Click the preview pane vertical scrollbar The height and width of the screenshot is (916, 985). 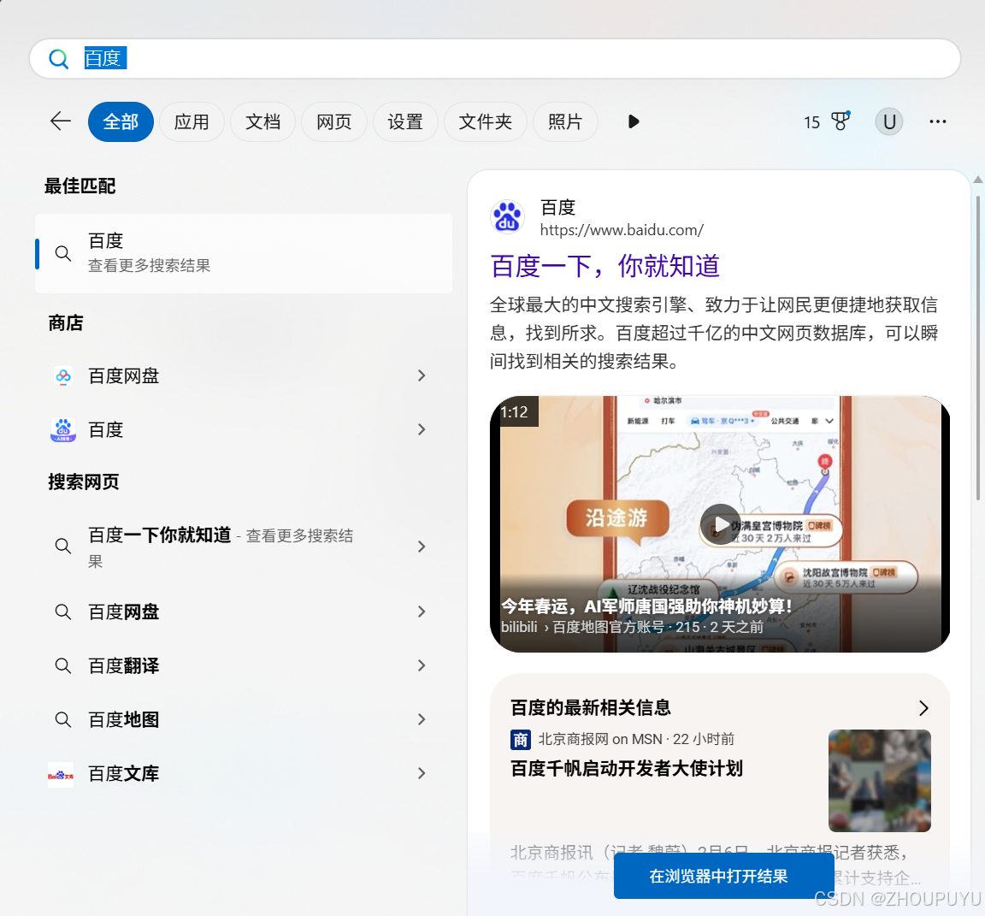[977, 348]
